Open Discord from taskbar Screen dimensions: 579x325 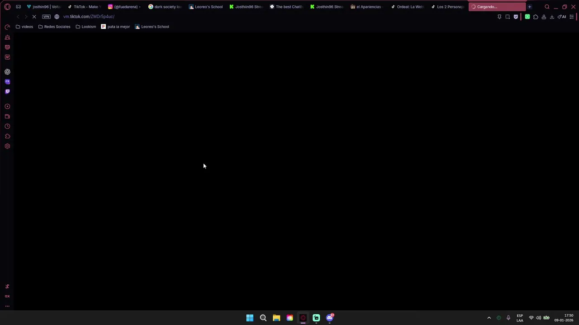[330, 318]
